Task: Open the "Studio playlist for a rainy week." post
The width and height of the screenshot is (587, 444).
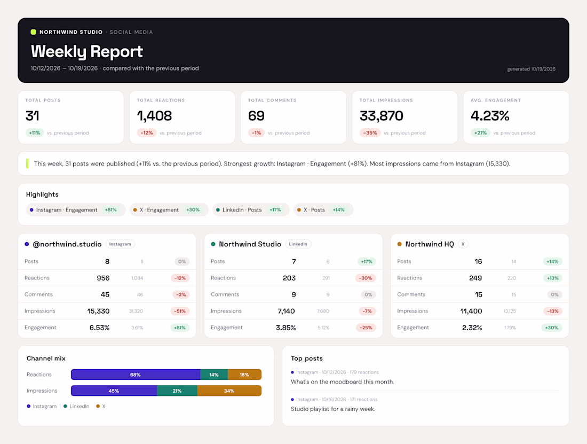Action: point(333,409)
